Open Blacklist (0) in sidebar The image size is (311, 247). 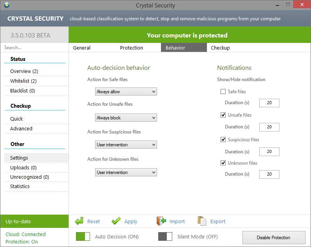(x=36, y=91)
